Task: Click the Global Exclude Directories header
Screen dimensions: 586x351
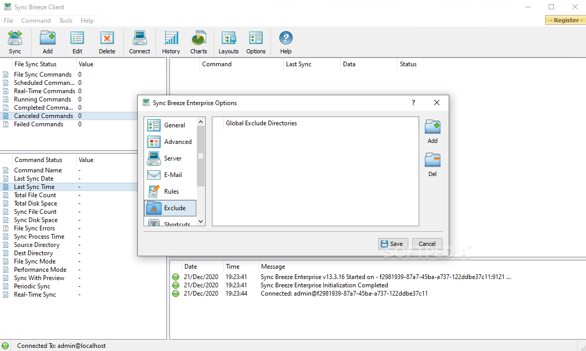Action: (261, 123)
